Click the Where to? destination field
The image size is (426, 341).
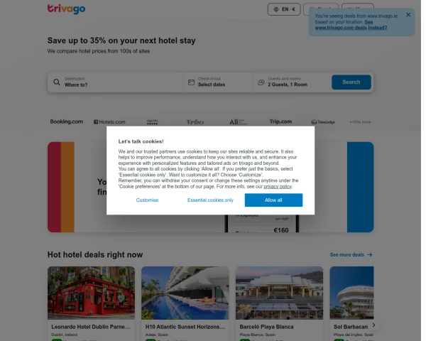[116, 82]
